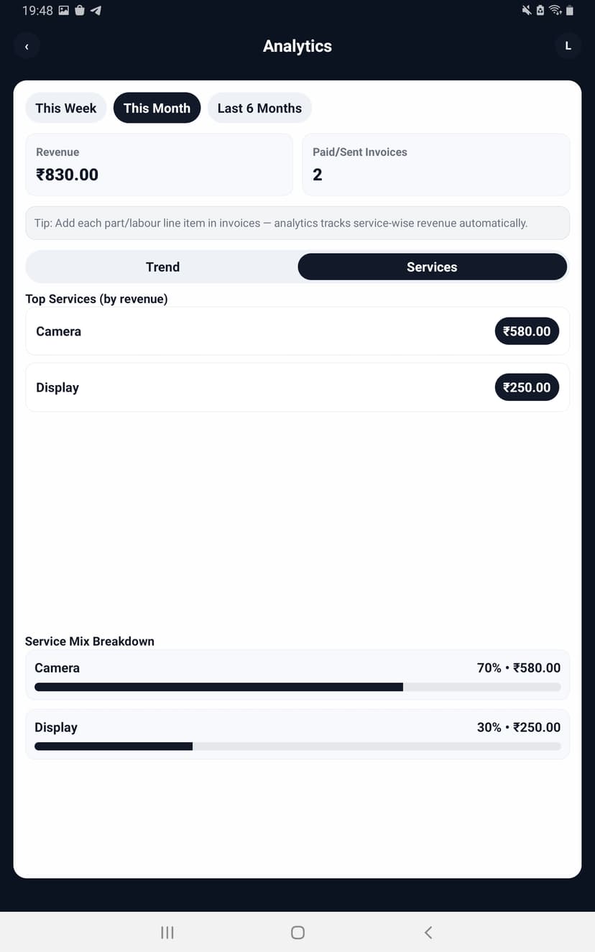595x952 pixels.
Task: Tap the Camera revenue amount pill
Action: tap(527, 331)
